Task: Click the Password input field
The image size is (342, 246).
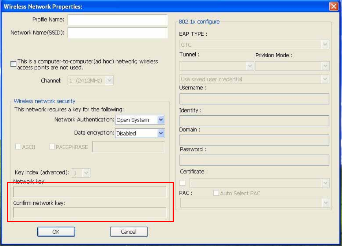Action: 254,160
